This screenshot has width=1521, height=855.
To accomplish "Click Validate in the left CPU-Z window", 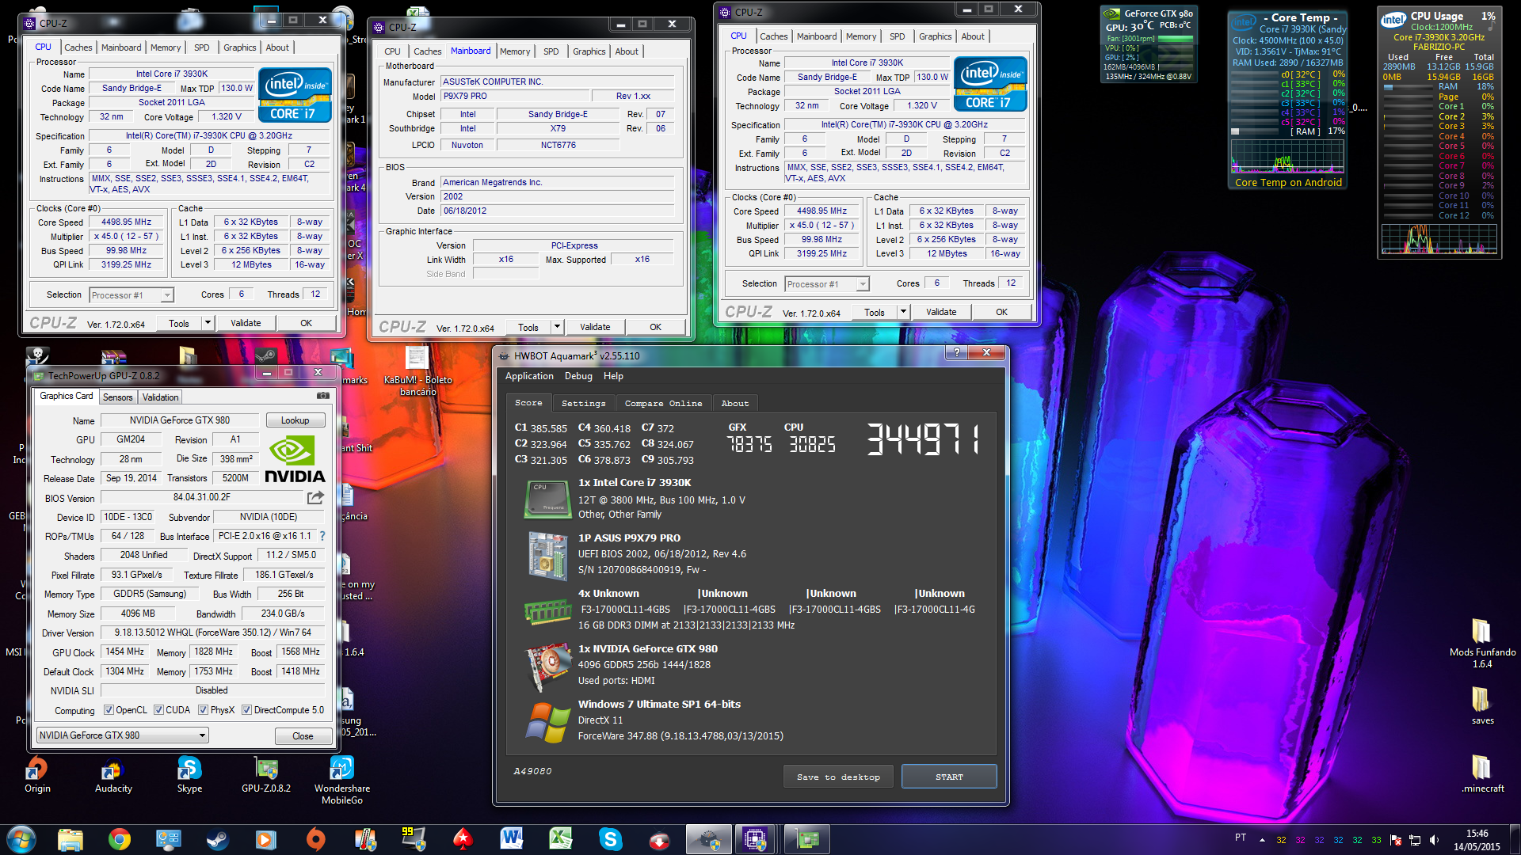I will 246,323.
